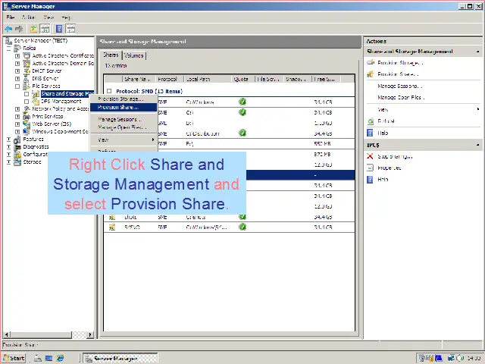Choose Manage Sessions from context menu
The height and width of the screenshot is (364, 485).
coord(124,119)
